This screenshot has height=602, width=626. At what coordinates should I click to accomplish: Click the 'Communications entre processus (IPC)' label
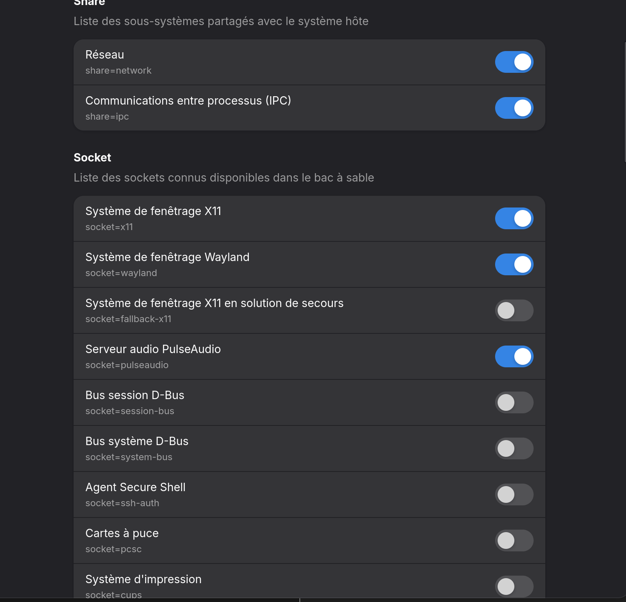(x=188, y=101)
